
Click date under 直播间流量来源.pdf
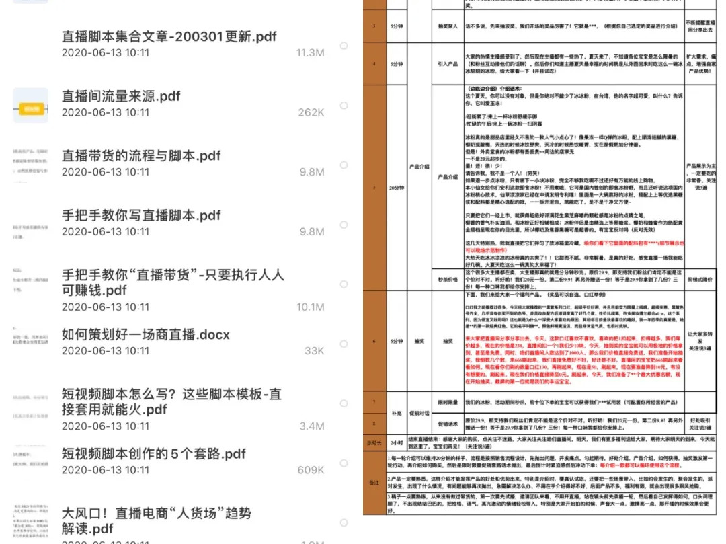coord(106,112)
